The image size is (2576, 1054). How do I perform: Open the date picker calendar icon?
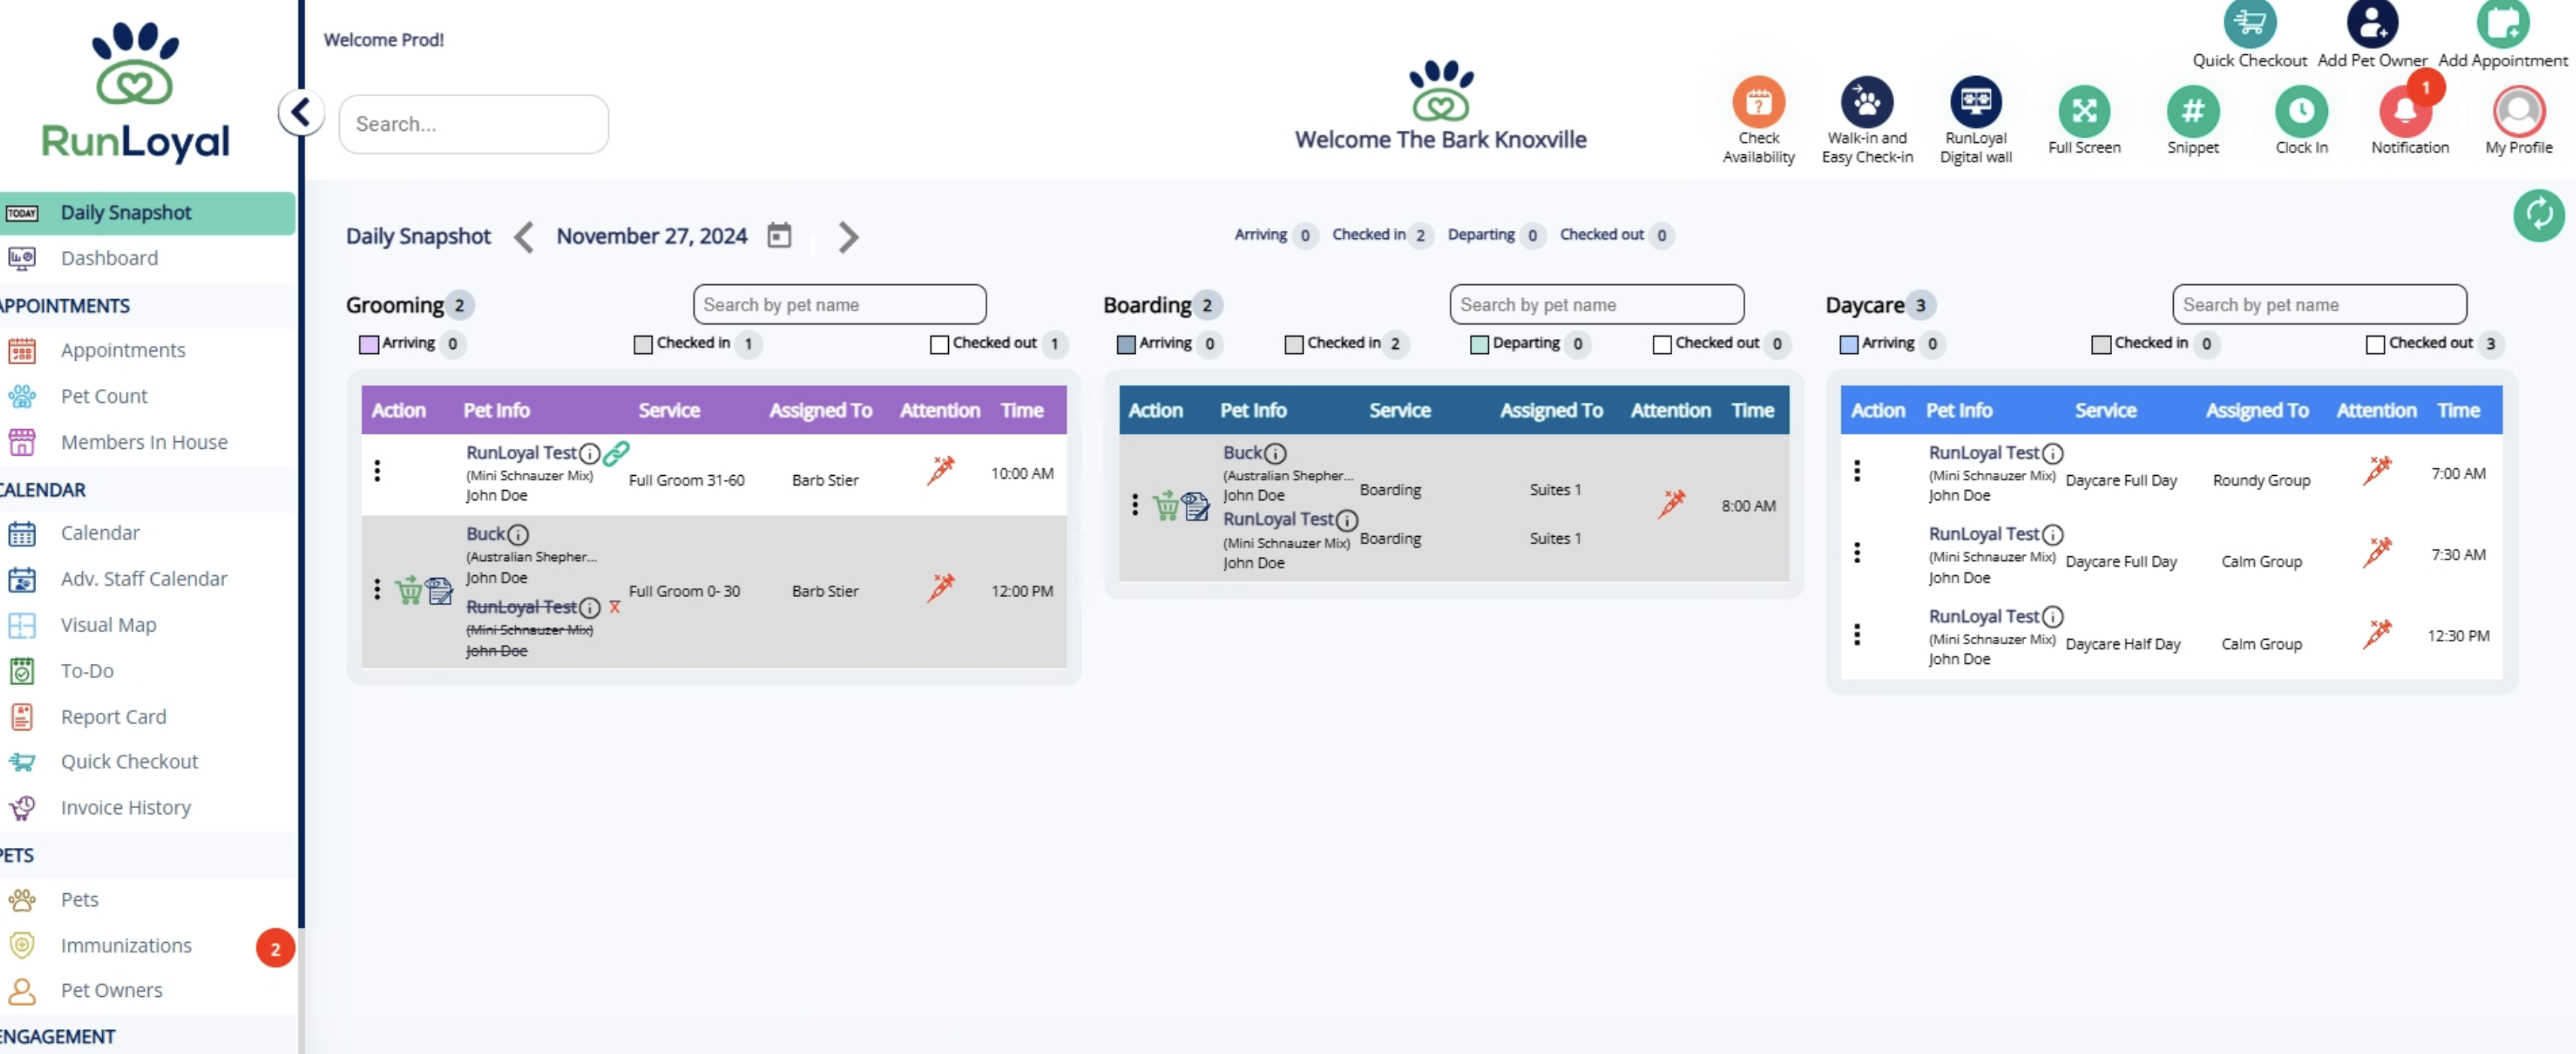[779, 236]
